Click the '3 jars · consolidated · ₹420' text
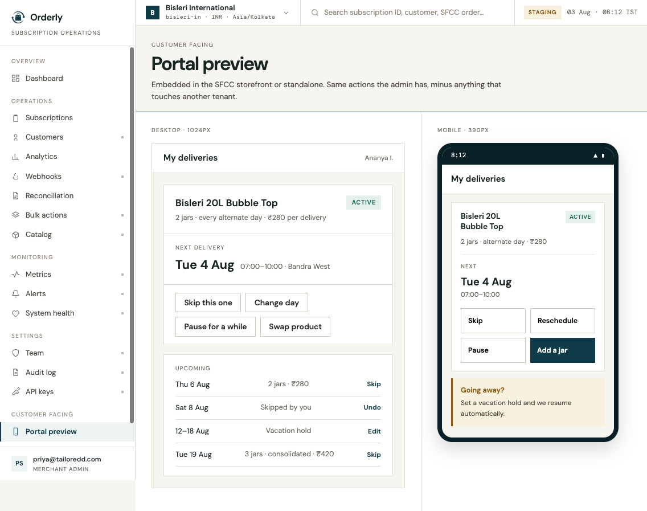This screenshot has width=647, height=511. click(x=289, y=454)
